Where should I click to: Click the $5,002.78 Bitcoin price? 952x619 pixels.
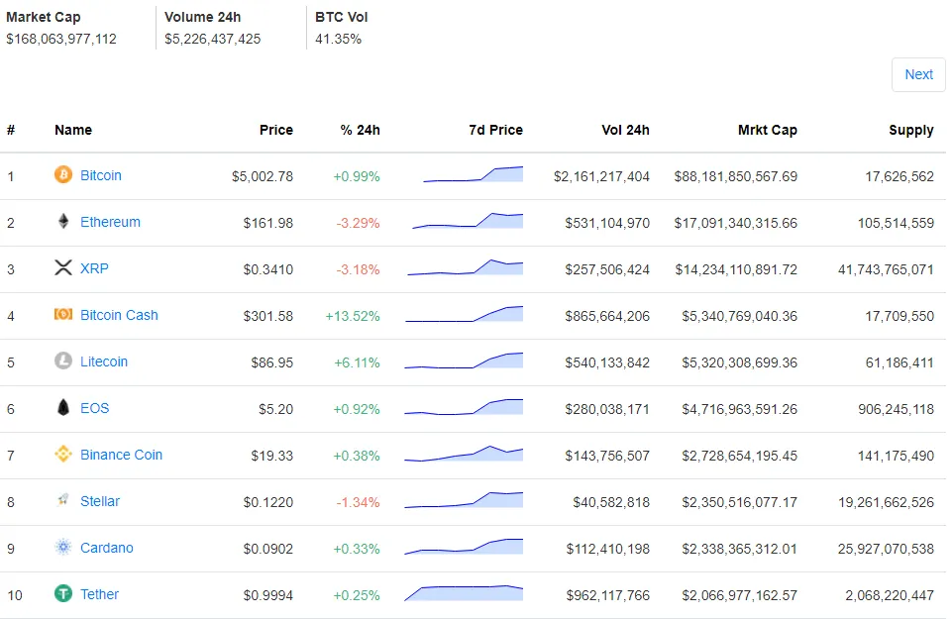(x=263, y=176)
